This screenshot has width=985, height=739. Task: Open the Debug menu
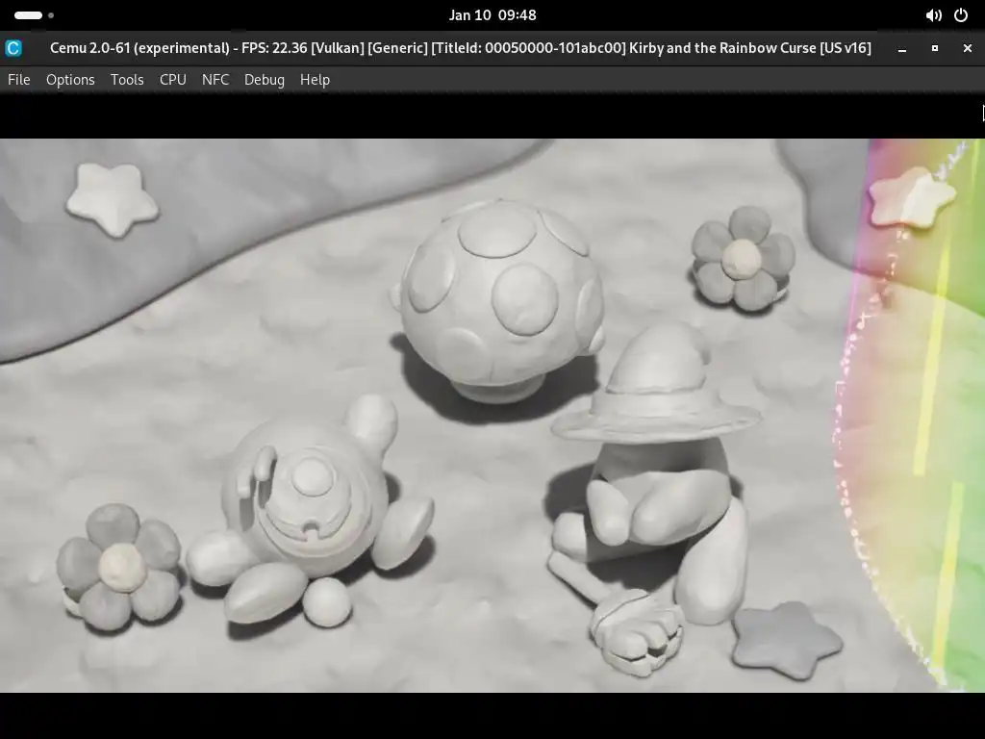click(x=265, y=80)
